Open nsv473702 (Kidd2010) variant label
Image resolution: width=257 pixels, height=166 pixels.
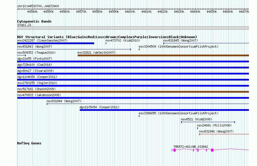click(x=123, y=40)
